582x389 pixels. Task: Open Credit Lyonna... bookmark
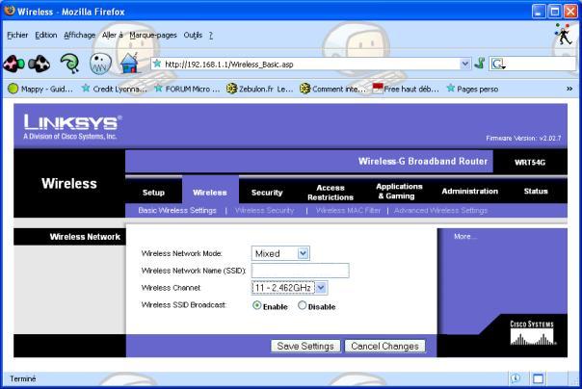(x=115, y=89)
